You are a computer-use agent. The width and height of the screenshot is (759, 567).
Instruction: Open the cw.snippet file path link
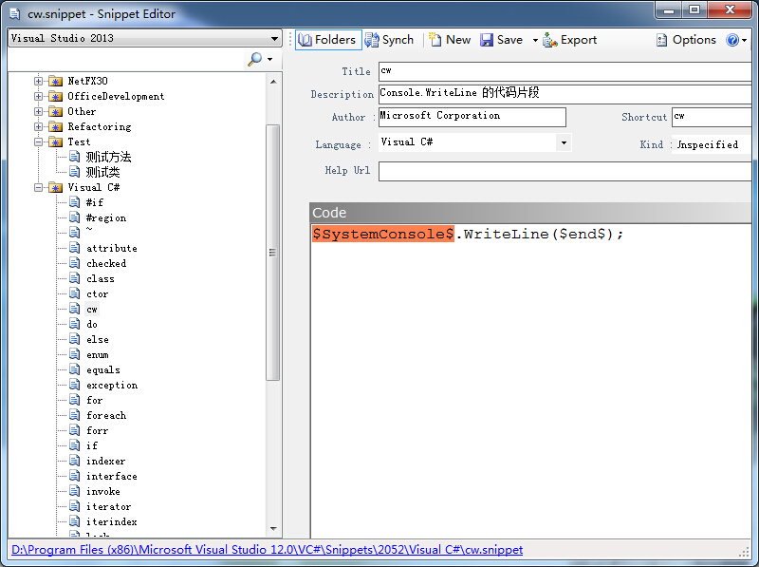point(267,550)
